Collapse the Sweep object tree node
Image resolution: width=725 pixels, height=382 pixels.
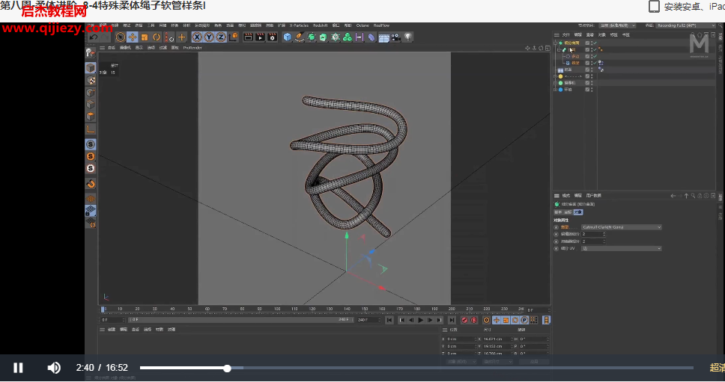[559, 50]
